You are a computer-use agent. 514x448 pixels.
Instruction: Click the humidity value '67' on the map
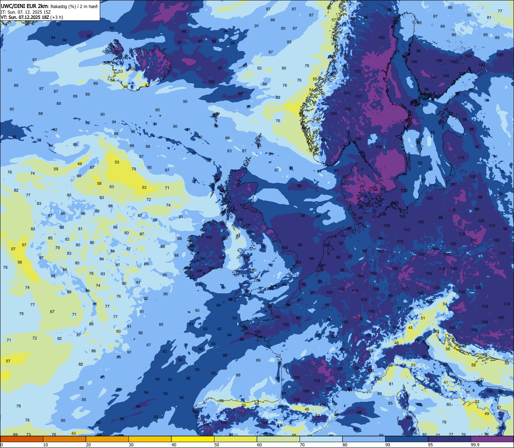coord(52,312)
